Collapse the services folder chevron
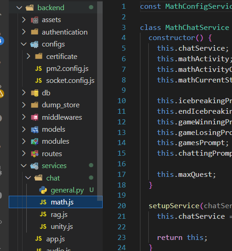The width and height of the screenshot is (232, 251). click(23, 166)
